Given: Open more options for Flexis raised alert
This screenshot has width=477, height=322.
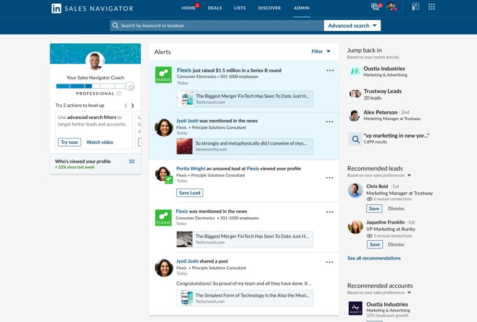Looking at the screenshot, I should [x=330, y=70].
